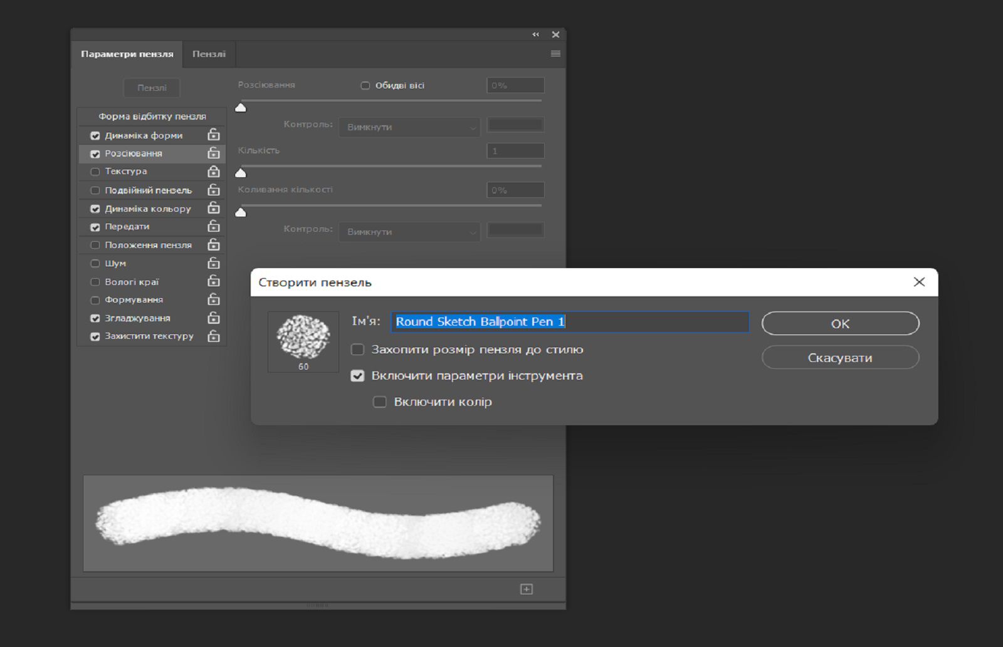Toggle lock for Вологі краї

click(x=214, y=281)
